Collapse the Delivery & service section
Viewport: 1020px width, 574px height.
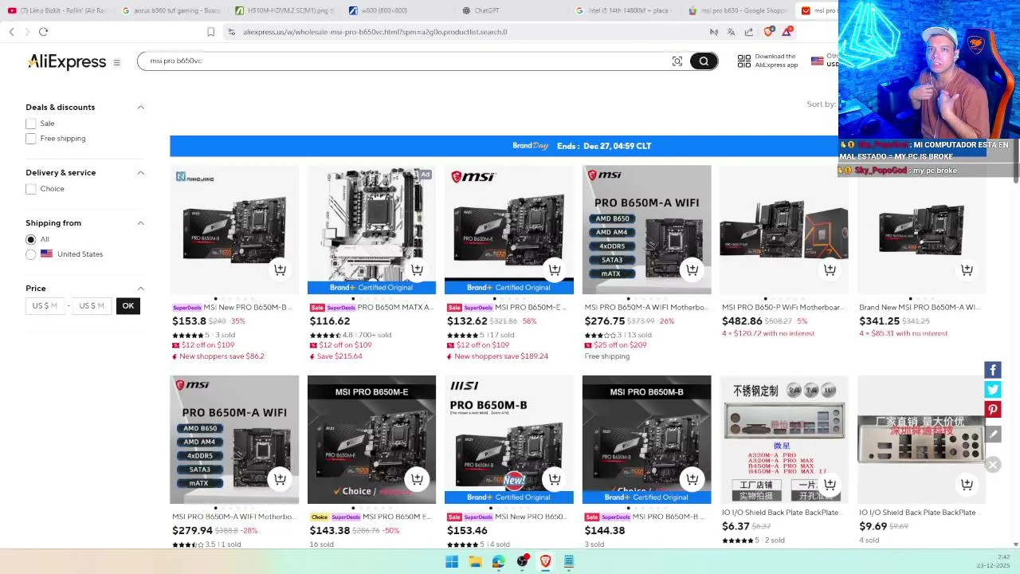(x=141, y=172)
